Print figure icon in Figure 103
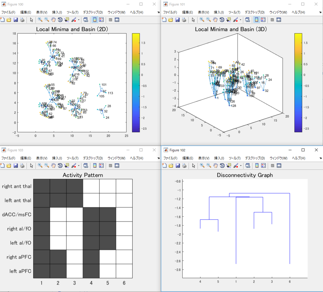 tap(22, 166)
